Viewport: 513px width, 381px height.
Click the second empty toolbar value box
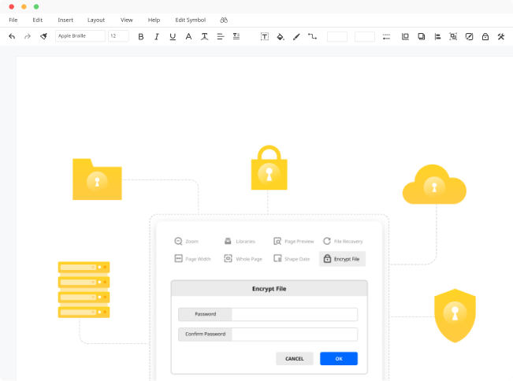[365, 36]
